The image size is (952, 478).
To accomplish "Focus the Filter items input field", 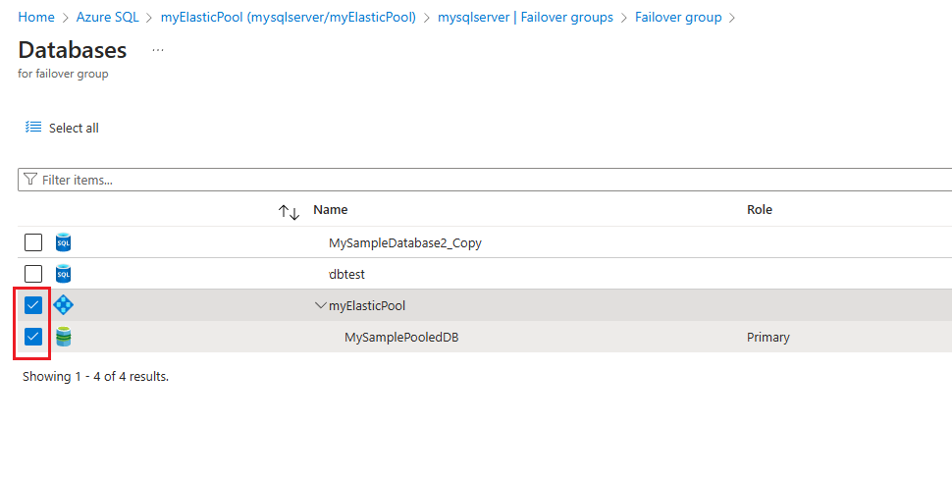I will coord(485,180).
